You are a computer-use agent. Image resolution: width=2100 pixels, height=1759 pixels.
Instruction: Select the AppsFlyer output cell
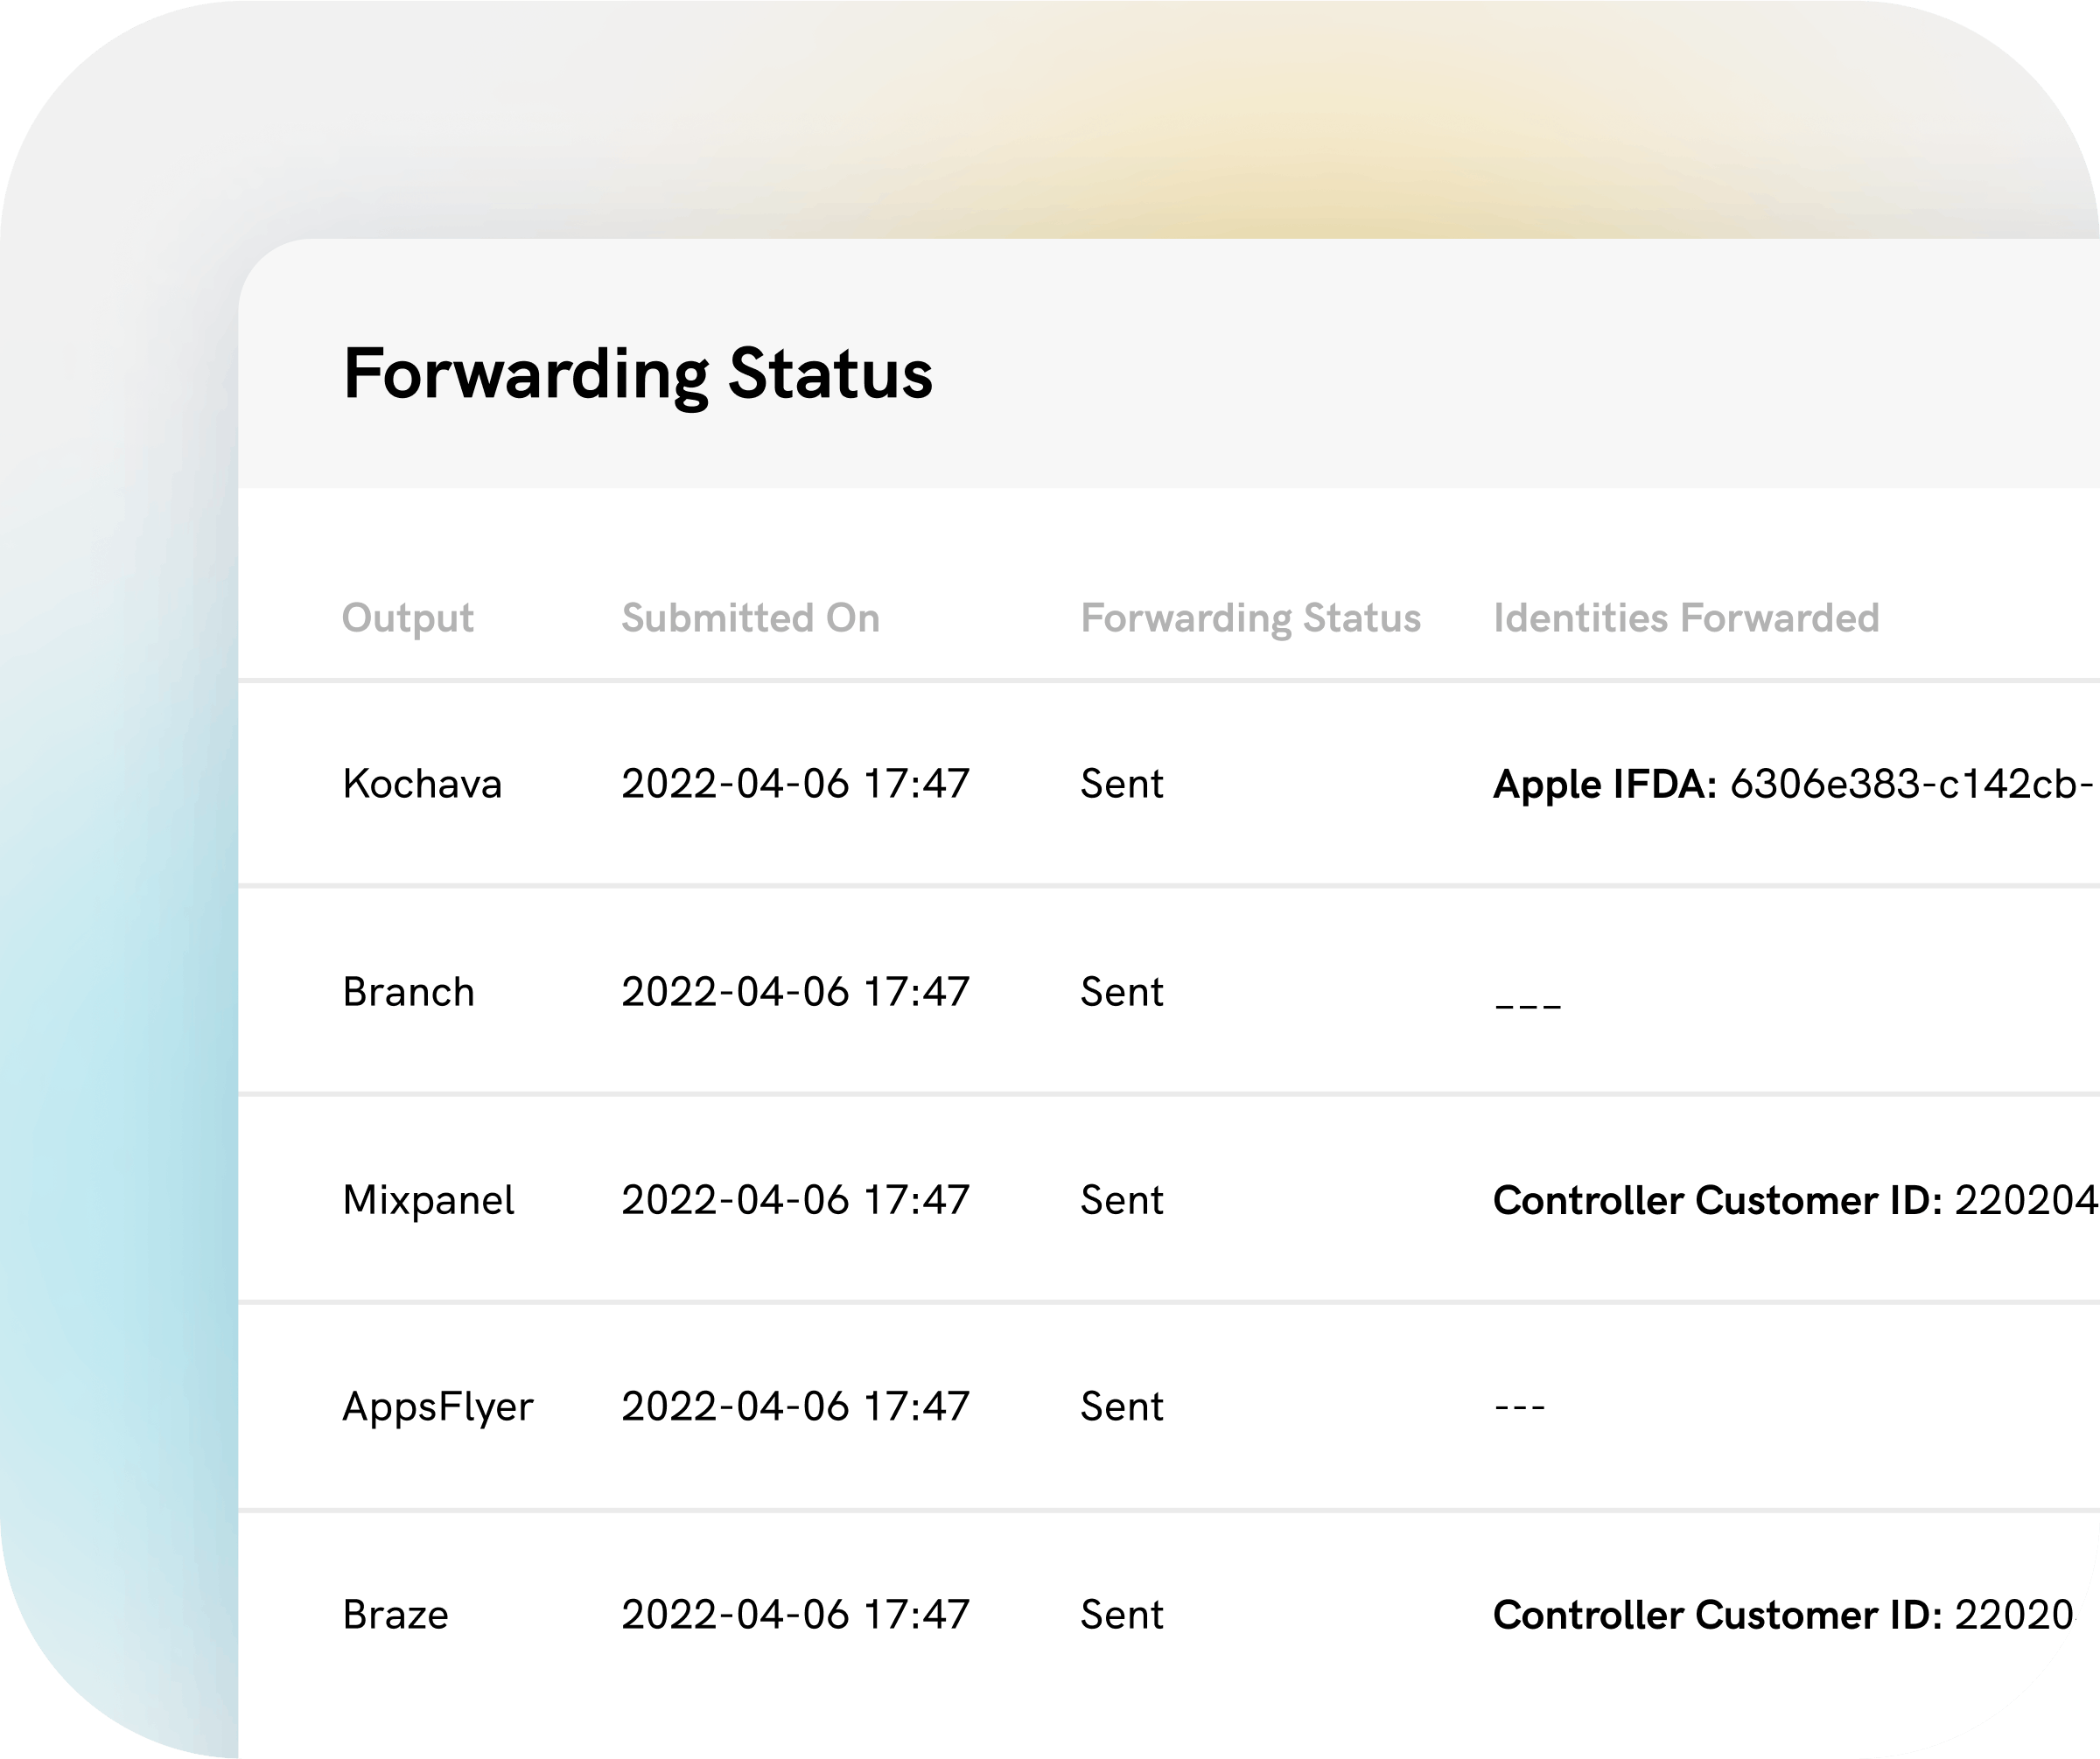click(x=438, y=1407)
